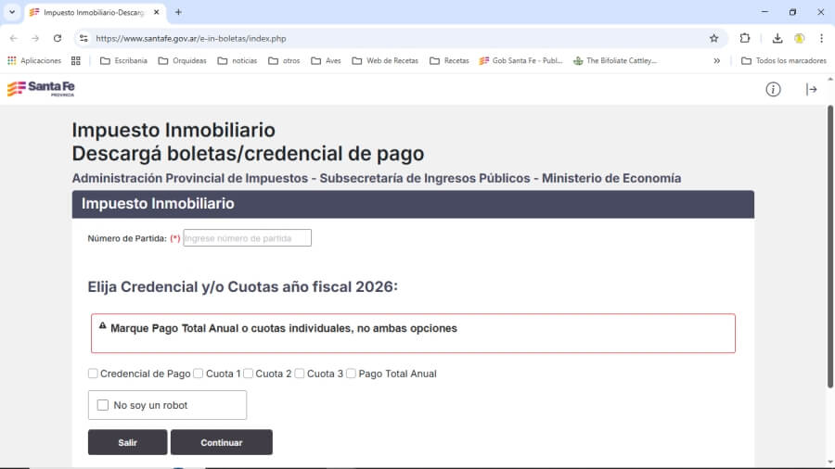Focus the Número de Partida input field
Image resolution: width=835 pixels, height=469 pixels.
coord(247,237)
